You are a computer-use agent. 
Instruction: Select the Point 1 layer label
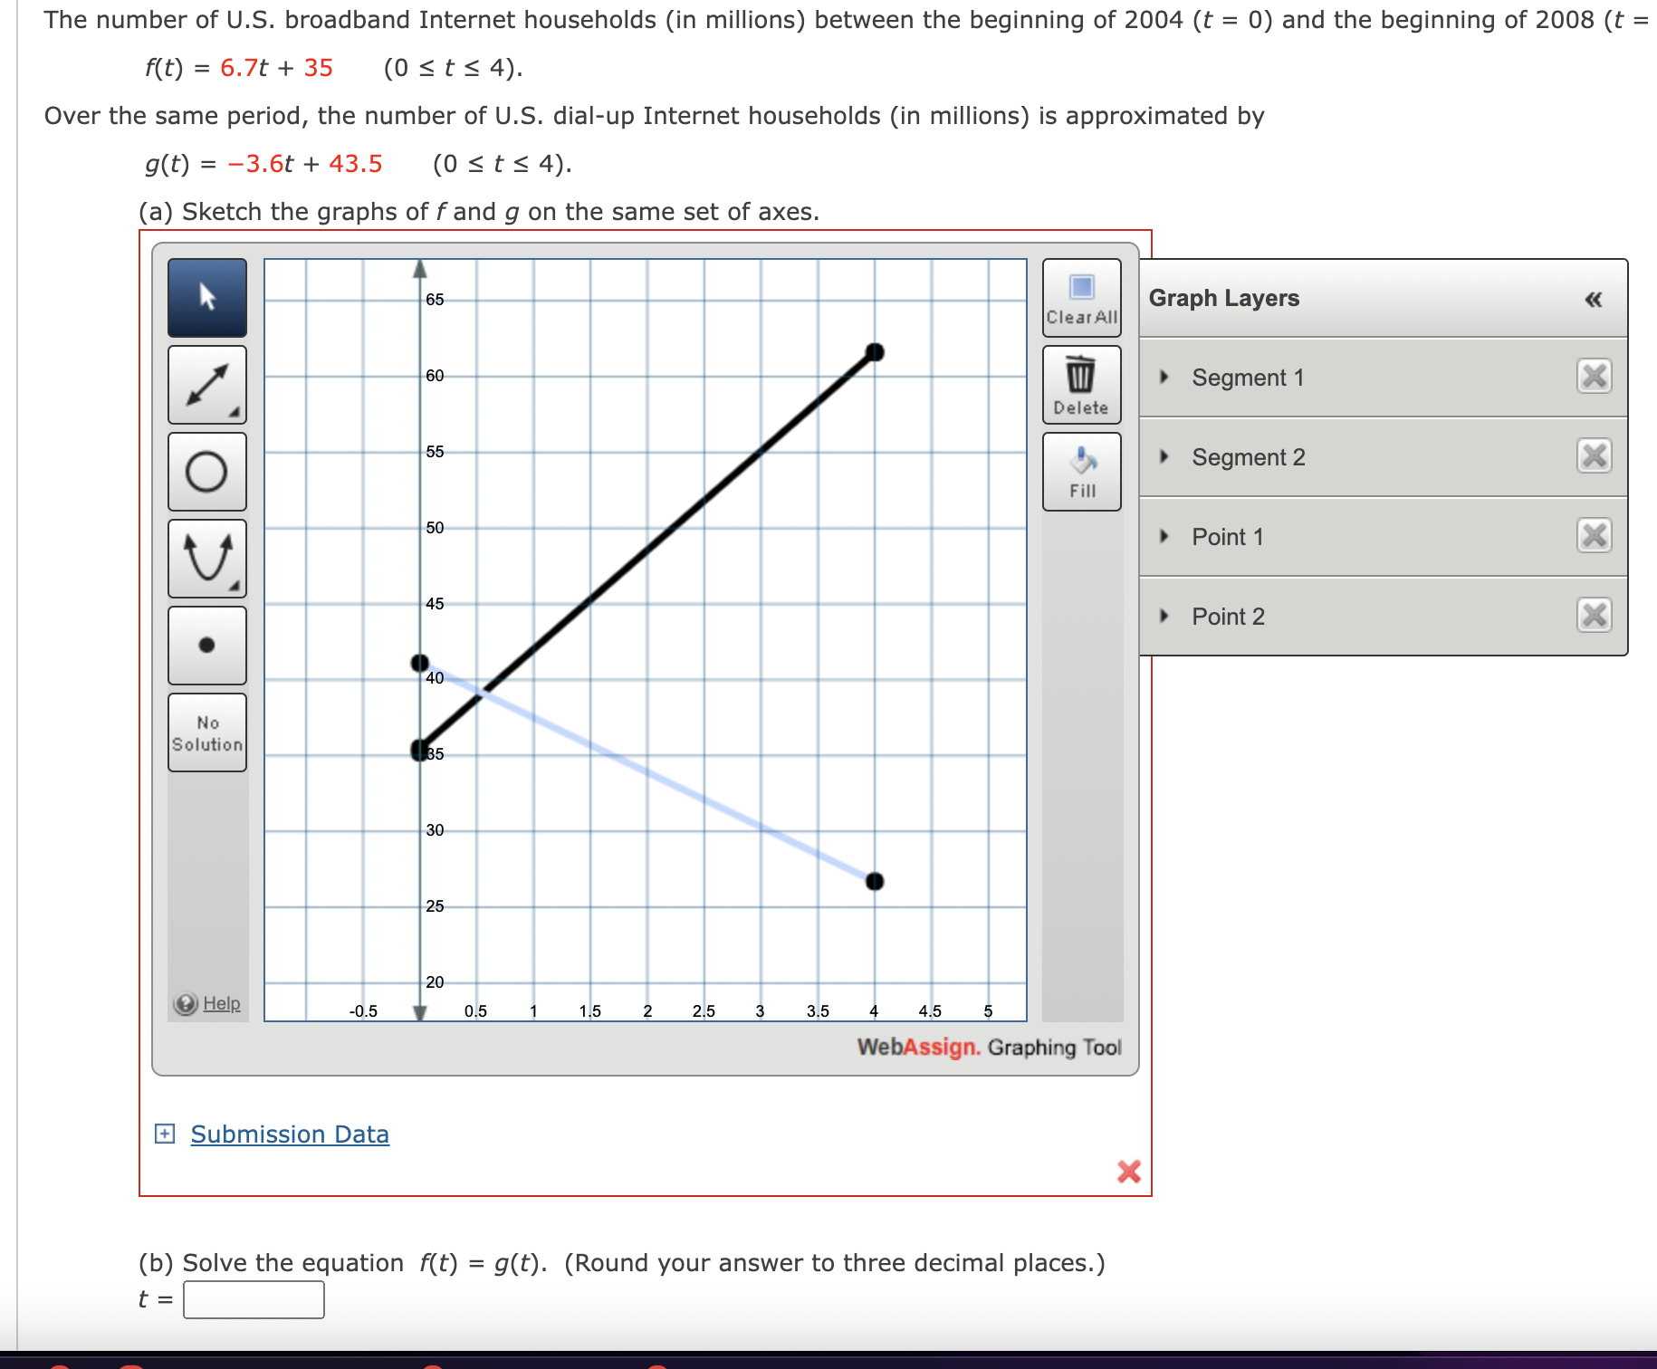1228,537
